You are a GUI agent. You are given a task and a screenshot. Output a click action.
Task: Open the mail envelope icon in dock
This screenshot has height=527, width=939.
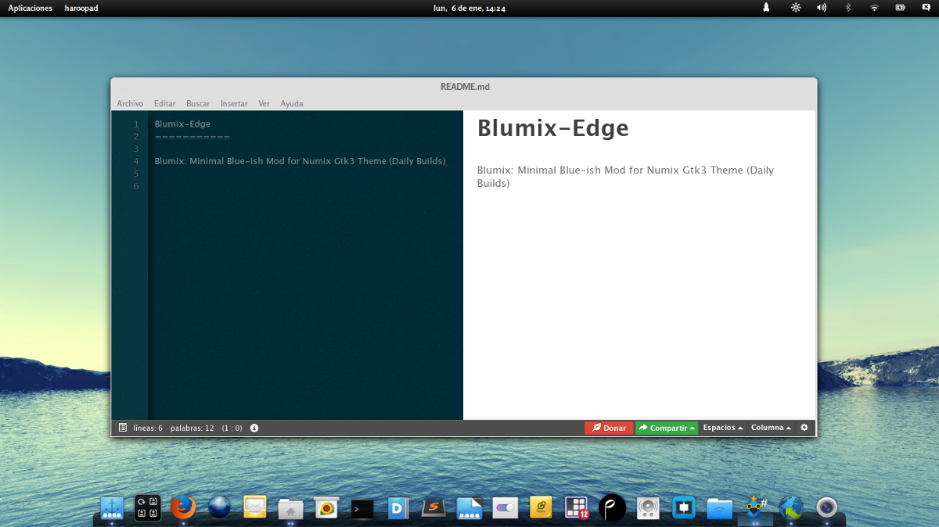point(255,508)
